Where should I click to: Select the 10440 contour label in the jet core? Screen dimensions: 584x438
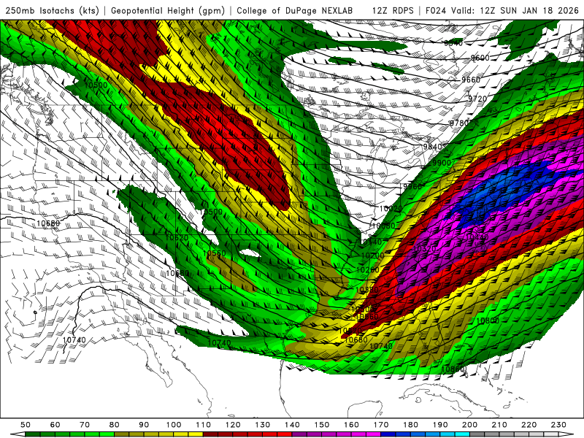477,237
